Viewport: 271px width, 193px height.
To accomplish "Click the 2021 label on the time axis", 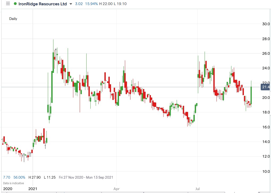I will point(32,189).
